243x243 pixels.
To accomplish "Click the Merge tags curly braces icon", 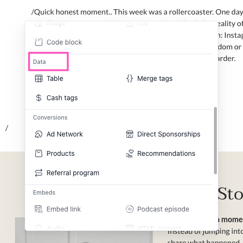I will (x=130, y=78).
